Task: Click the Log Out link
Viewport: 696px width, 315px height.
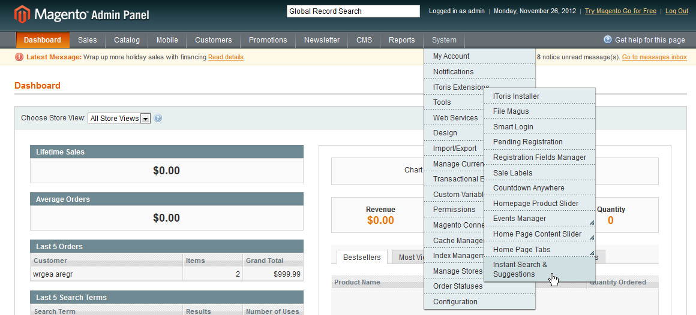Action: pos(676,11)
